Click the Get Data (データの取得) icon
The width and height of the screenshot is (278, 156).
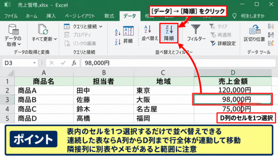(x=13, y=29)
